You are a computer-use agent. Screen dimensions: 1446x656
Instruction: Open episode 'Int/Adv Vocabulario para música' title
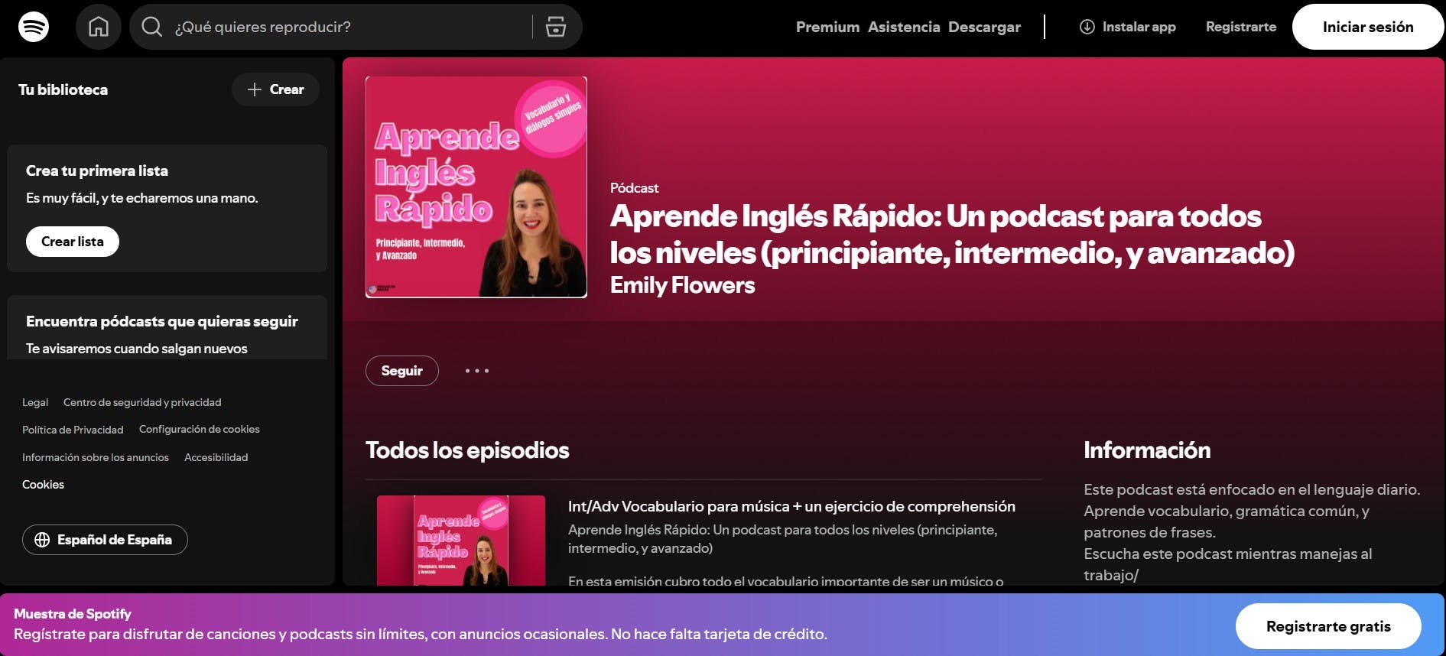(x=791, y=506)
